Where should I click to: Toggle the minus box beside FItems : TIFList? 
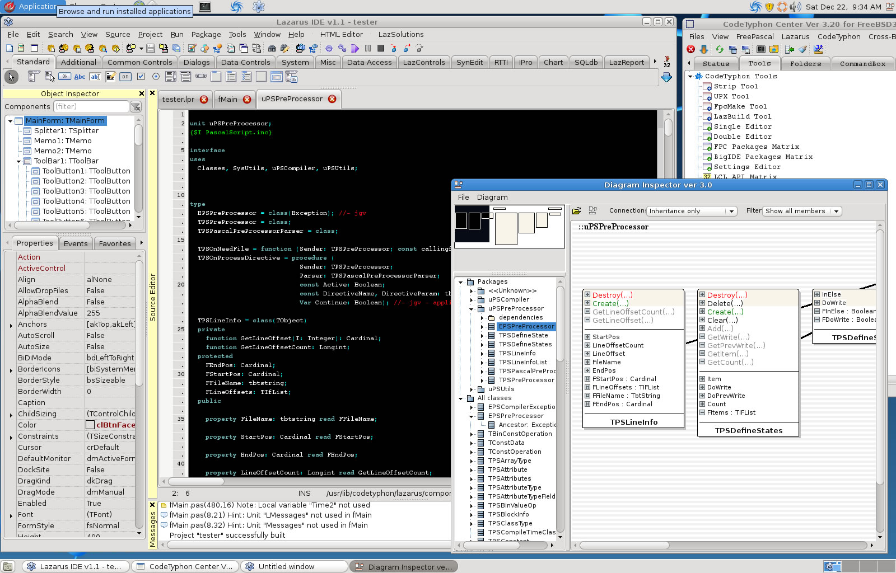click(702, 412)
